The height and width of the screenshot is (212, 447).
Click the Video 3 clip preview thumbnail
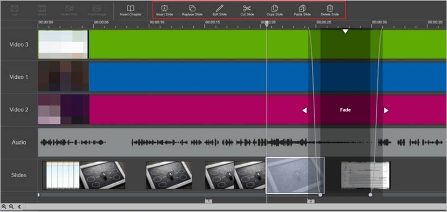pyautogui.click(x=63, y=45)
